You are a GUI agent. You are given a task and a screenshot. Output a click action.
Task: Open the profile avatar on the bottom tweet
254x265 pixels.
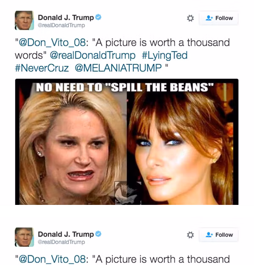point(24,237)
